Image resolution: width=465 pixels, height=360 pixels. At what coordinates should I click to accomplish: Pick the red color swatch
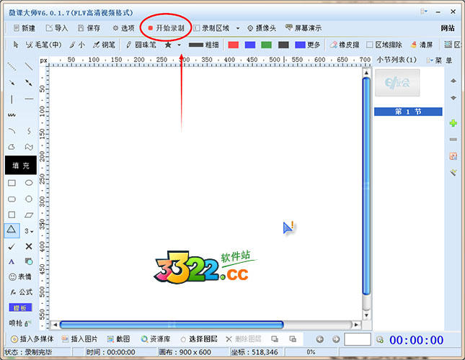click(233, 45)
